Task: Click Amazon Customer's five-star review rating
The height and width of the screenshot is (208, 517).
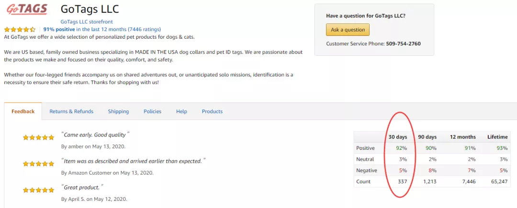Action: click(39, 164)
